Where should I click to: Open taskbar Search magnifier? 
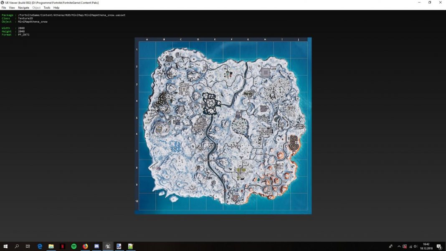click(x=17, y=246)
